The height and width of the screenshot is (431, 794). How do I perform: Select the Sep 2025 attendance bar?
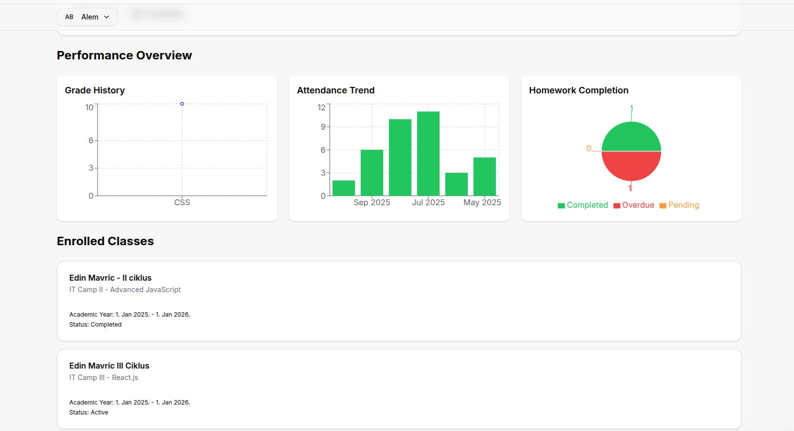click(x=372, y=173)
